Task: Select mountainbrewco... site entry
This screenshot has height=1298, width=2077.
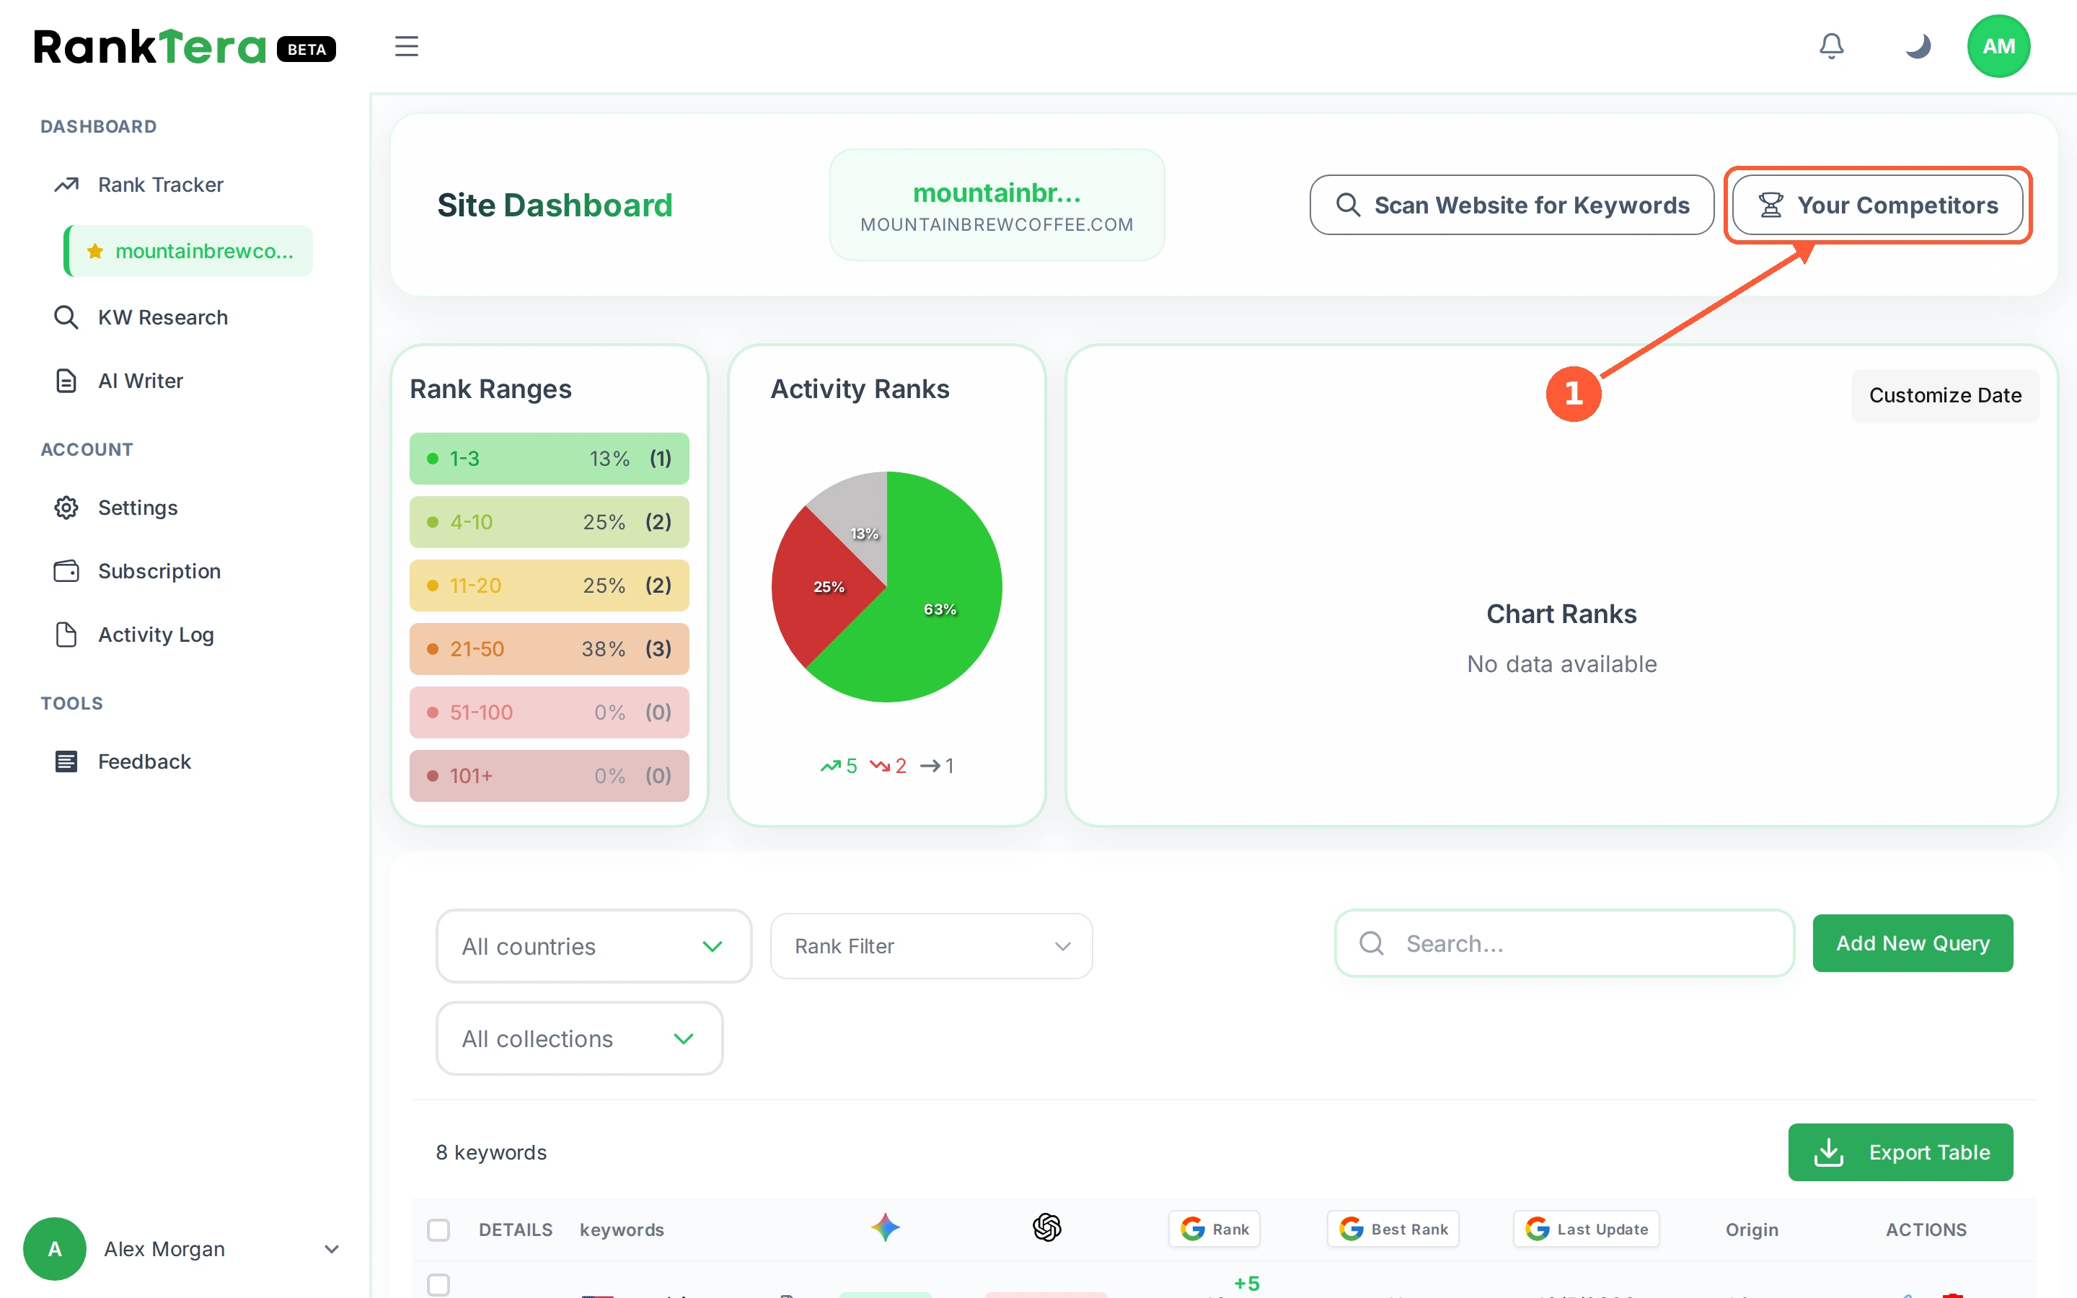Action: point(189,251)
